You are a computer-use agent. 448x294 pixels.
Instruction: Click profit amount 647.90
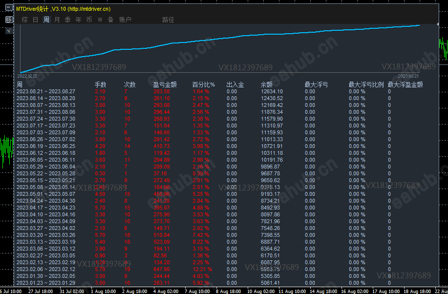161,269
